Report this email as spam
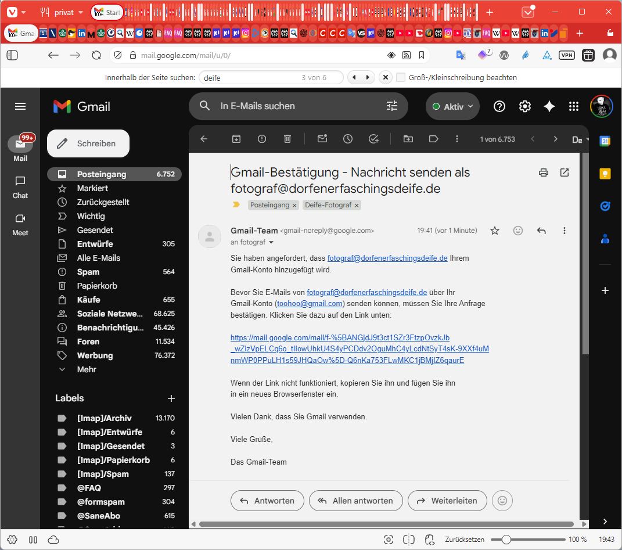The height and width of the screenshot is (550, 622). click(x=262, y=139)
